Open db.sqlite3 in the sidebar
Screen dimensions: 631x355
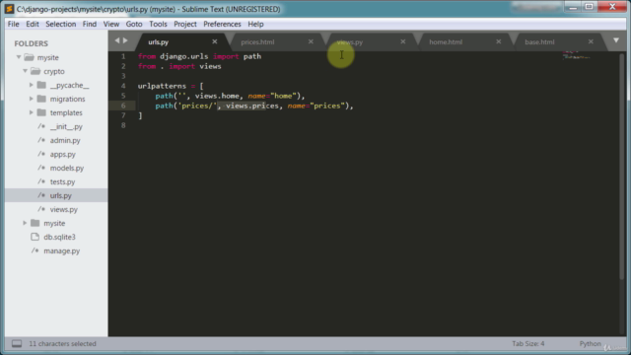59,237
